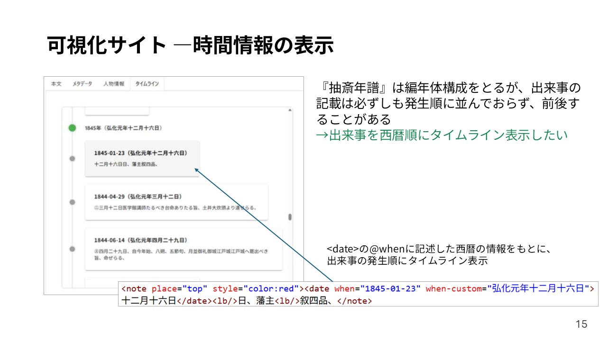
Task: Select the 1844-06-14 event card
Action: (183, 249)
